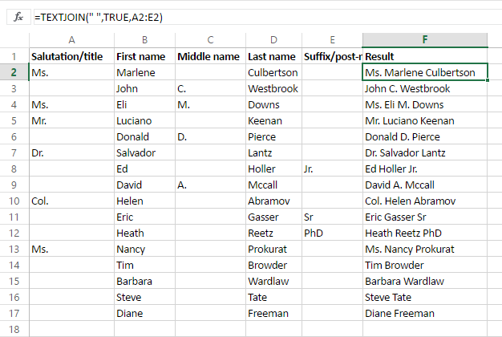The width and height of the screenshot is (502, 337).
Task: Click the 'Salutation/title' header cell
Action: coord(71,56)
